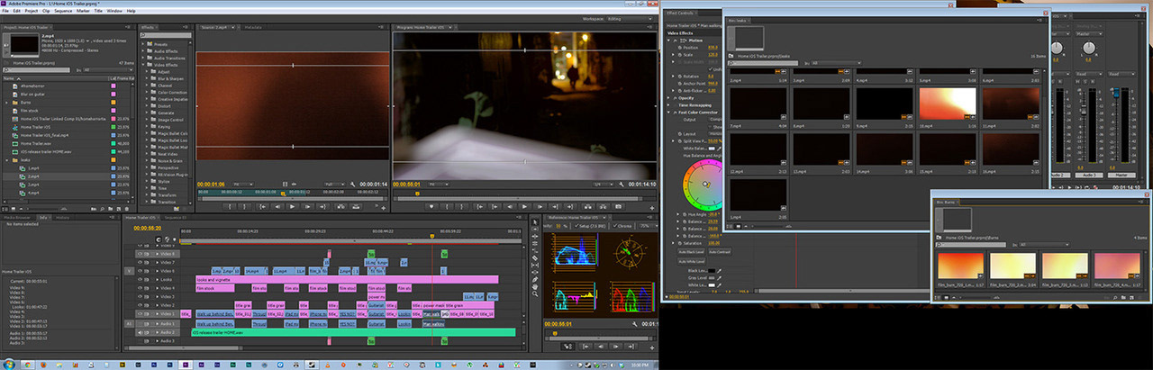Mute the Audio 2 track speaker toggle
This screenshot has width=1153, height=370.
[x=140, y=332]
